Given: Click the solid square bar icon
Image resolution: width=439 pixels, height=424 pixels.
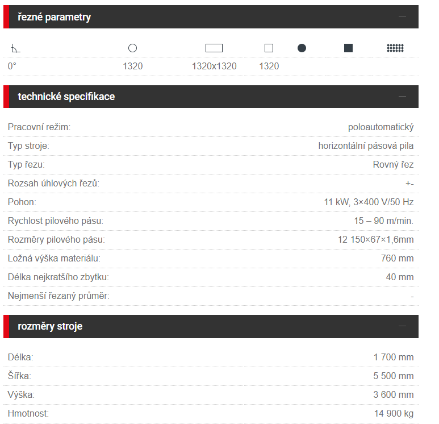Looking at the screenshot, I should 348,48.
